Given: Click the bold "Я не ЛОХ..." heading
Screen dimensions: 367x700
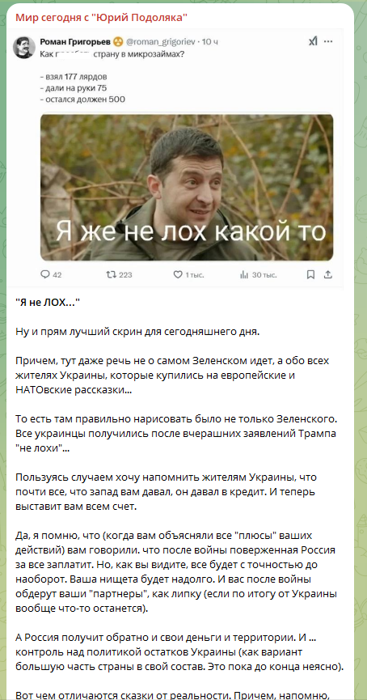Looking at the screenshot, I should [48, 303].
